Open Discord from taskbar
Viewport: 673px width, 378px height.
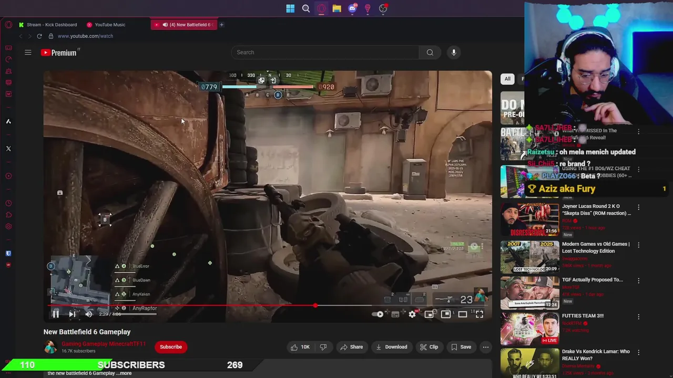pos(352,8)
